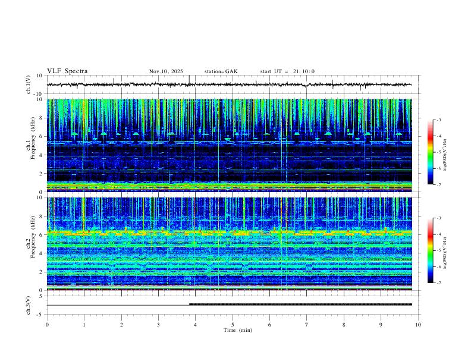
Task: Click time axis tick label "1"
Action: [x=84, y=325]
